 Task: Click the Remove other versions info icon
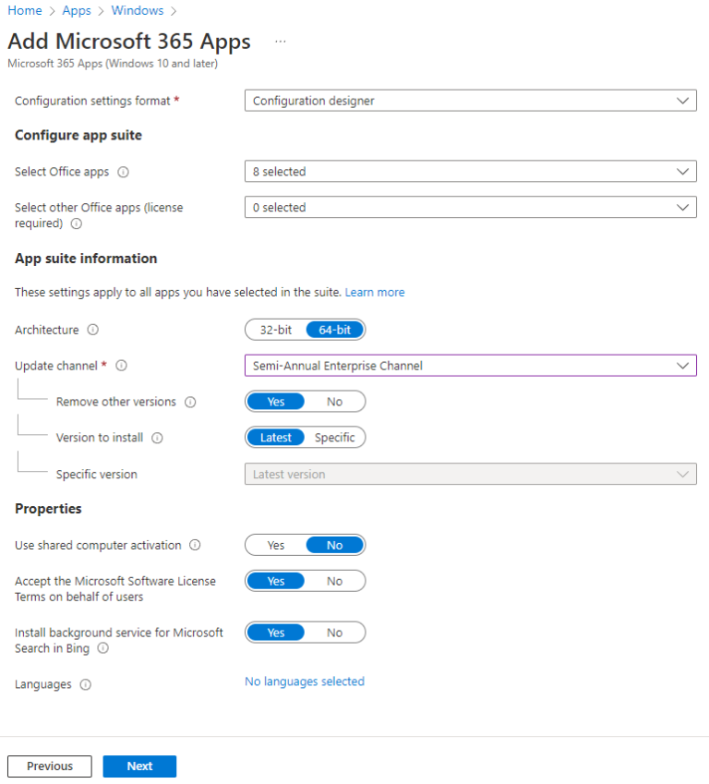(x=189, y=402)
